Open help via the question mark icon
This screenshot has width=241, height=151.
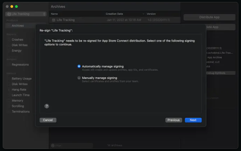tap(47, 106)
